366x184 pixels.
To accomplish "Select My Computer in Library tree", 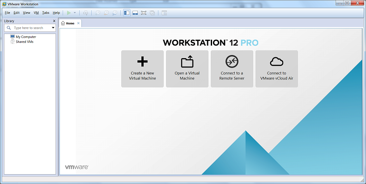I will (x=26, y=37).
